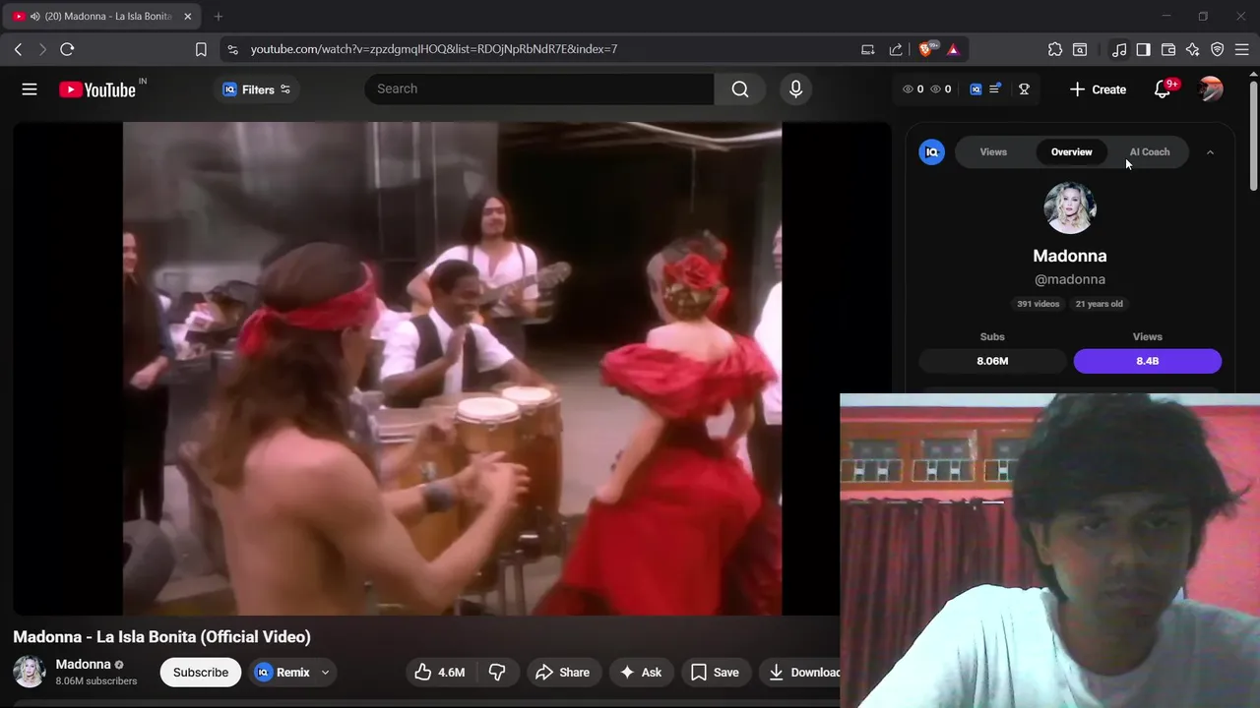Click the search magnifier button
Screen dimensions: 1260x708
click(x=740, y=89)
